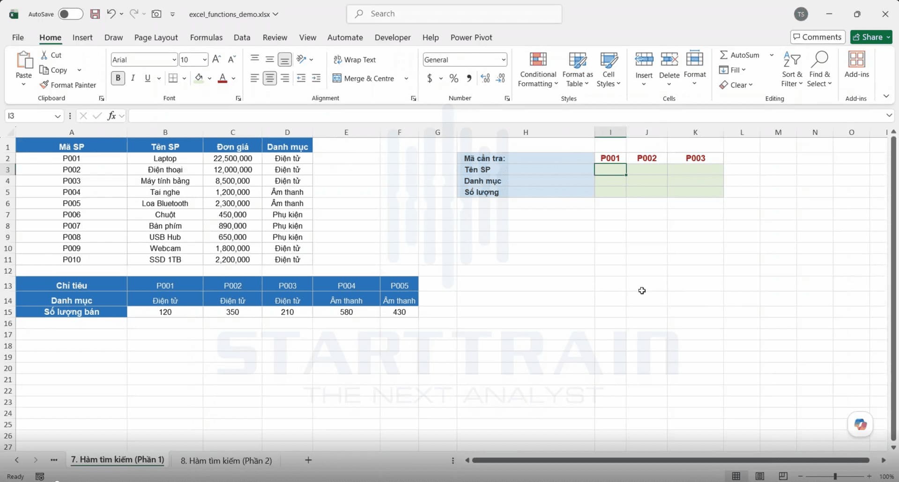
Task: Toggle Wrap Text
Action: tap(355, 60)
